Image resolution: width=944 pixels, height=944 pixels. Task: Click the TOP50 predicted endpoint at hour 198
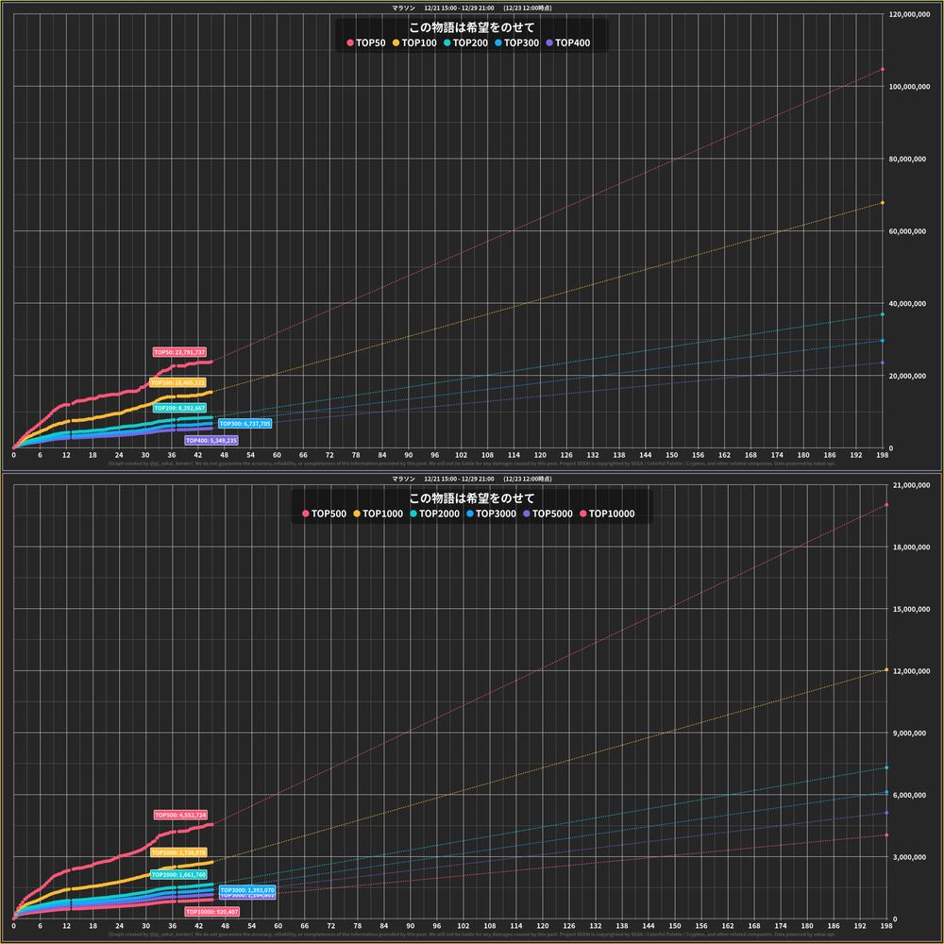click(883, 69)
